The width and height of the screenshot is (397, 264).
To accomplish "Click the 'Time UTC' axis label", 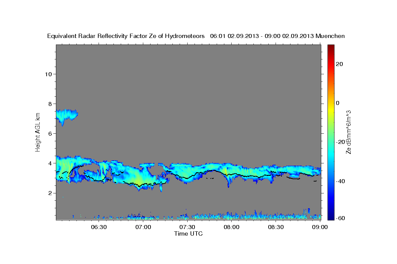I will pos(188,234).
